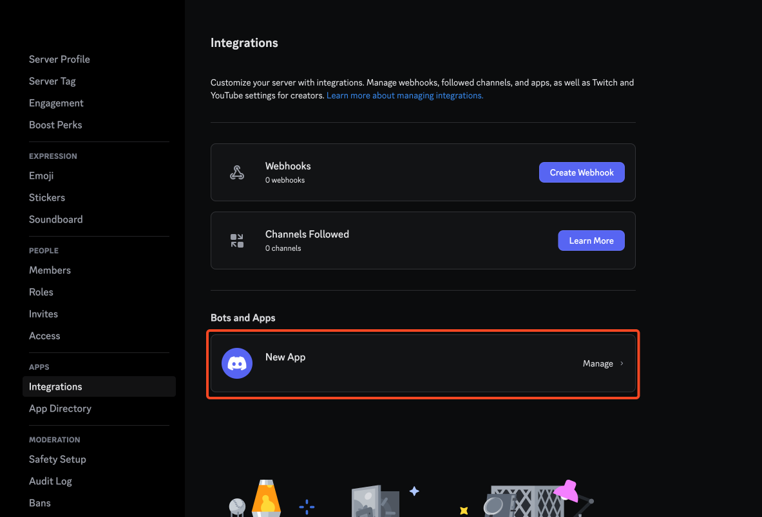This screenshot has height=517, width=762.
Task: Open App Directory in sidebar
Action: coord(60,408)
